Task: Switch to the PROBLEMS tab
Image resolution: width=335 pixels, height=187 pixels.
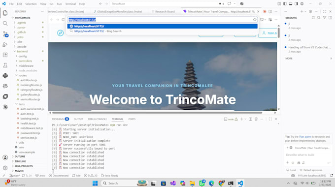Action: click(60, 119)
